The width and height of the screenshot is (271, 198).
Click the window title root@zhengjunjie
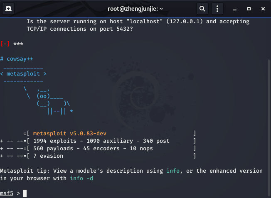click(x=135, y=9)
